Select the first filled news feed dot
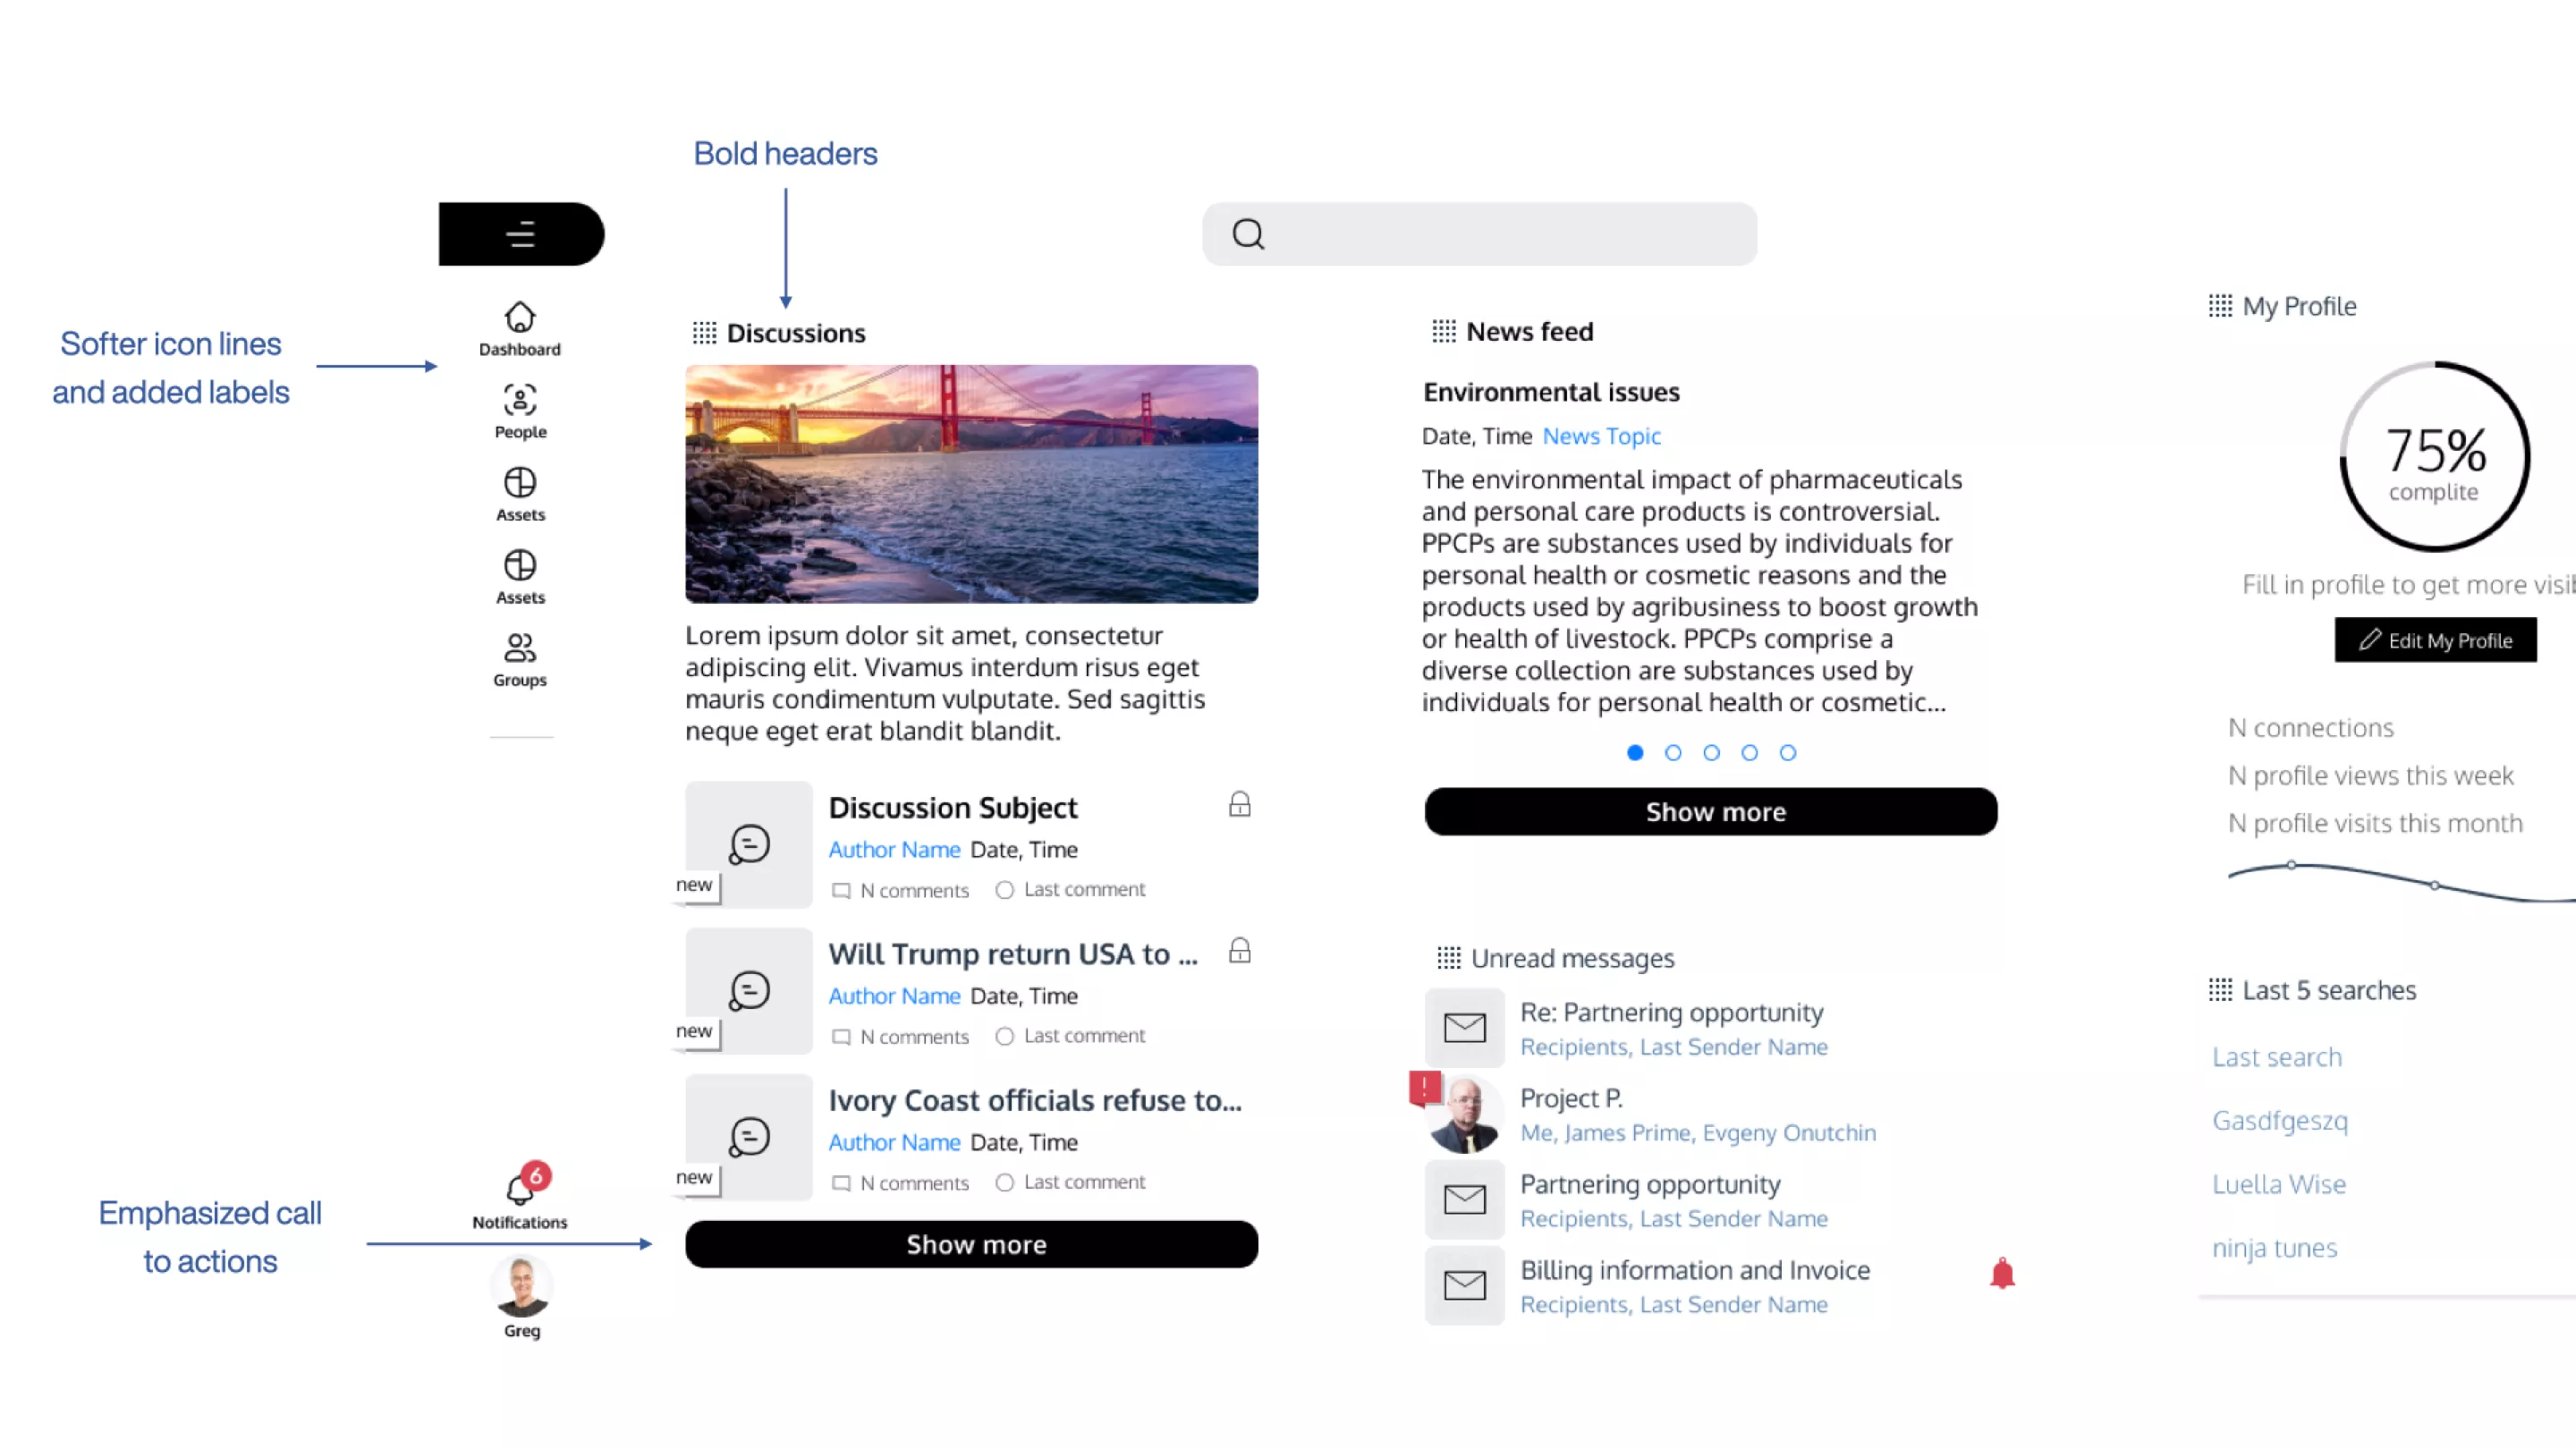 pyautogui.click(x=1635, y=752)
